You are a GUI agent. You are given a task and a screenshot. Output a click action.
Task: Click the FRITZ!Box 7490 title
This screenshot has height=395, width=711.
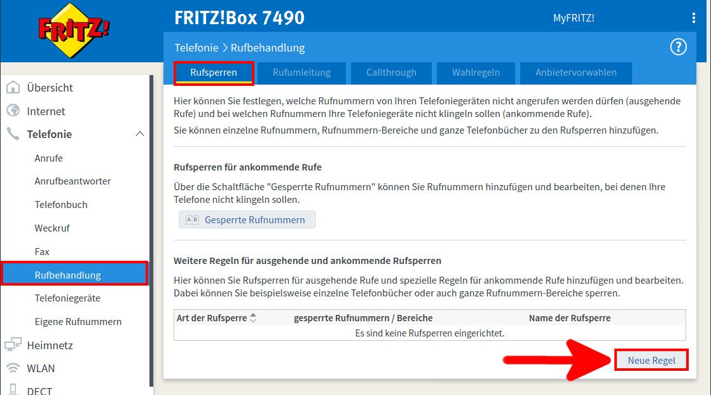[x=239, y=18]
